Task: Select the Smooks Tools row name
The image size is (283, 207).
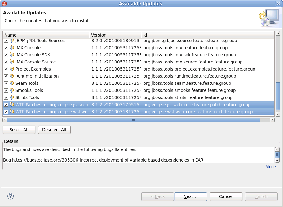Action: tap(29, 90)
